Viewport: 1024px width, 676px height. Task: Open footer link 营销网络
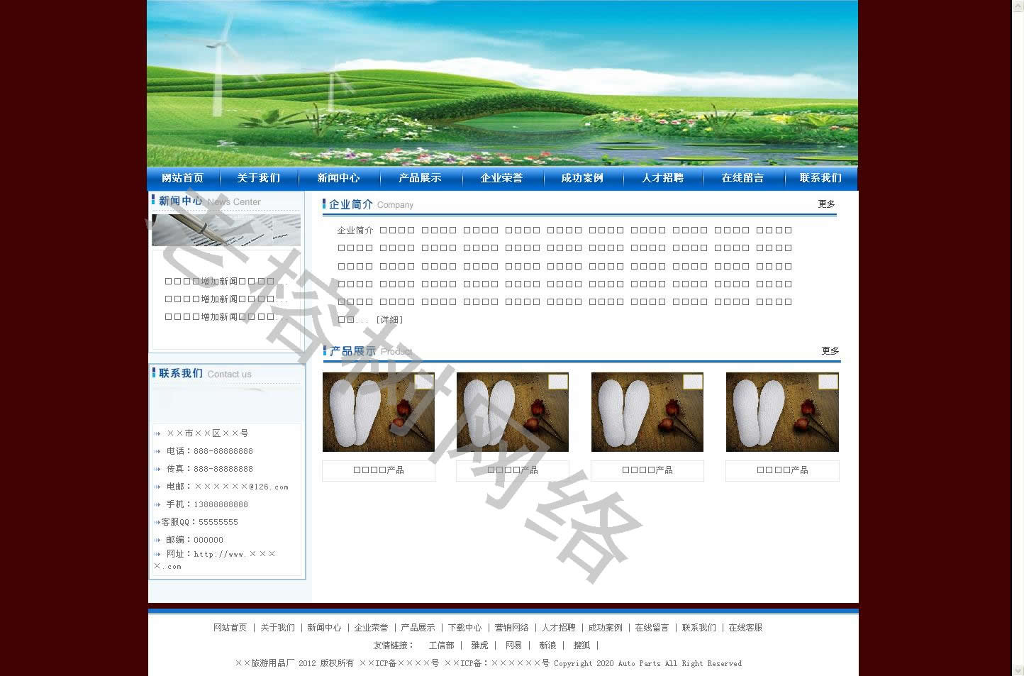point(511,628)
